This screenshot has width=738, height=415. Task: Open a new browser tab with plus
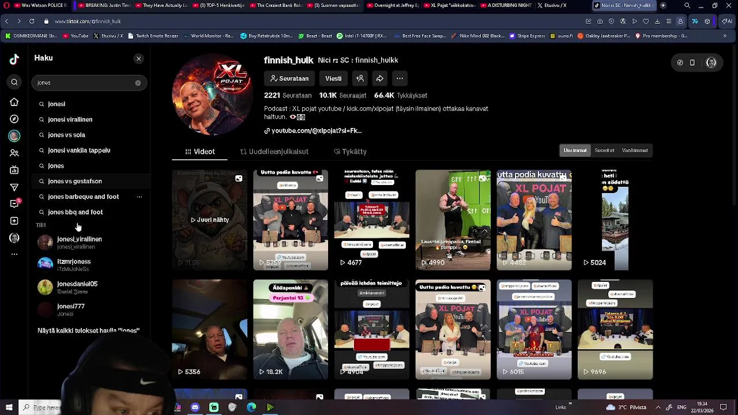tap(663, 5)
